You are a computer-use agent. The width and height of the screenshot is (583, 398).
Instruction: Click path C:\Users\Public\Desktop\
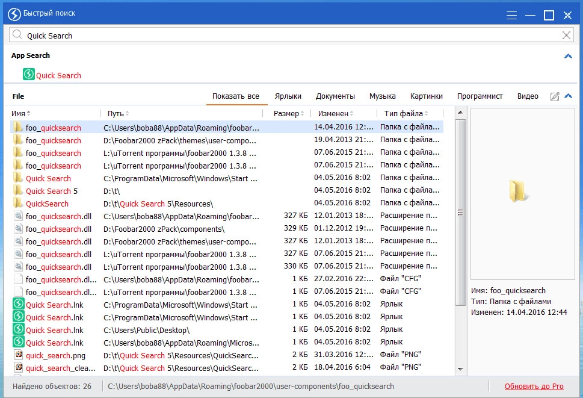coord(146,331)
